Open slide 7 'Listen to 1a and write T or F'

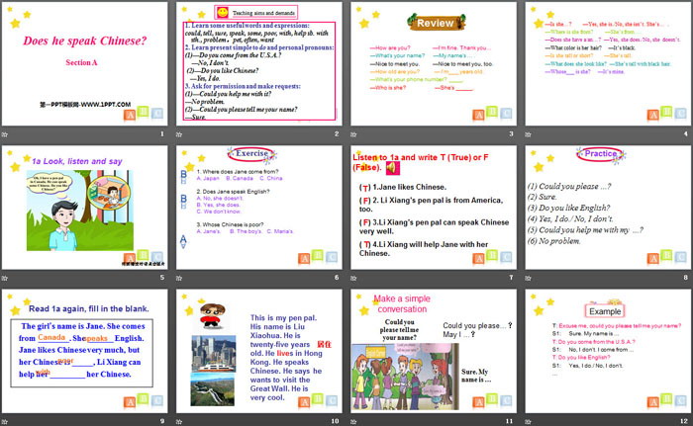[434, 208]
